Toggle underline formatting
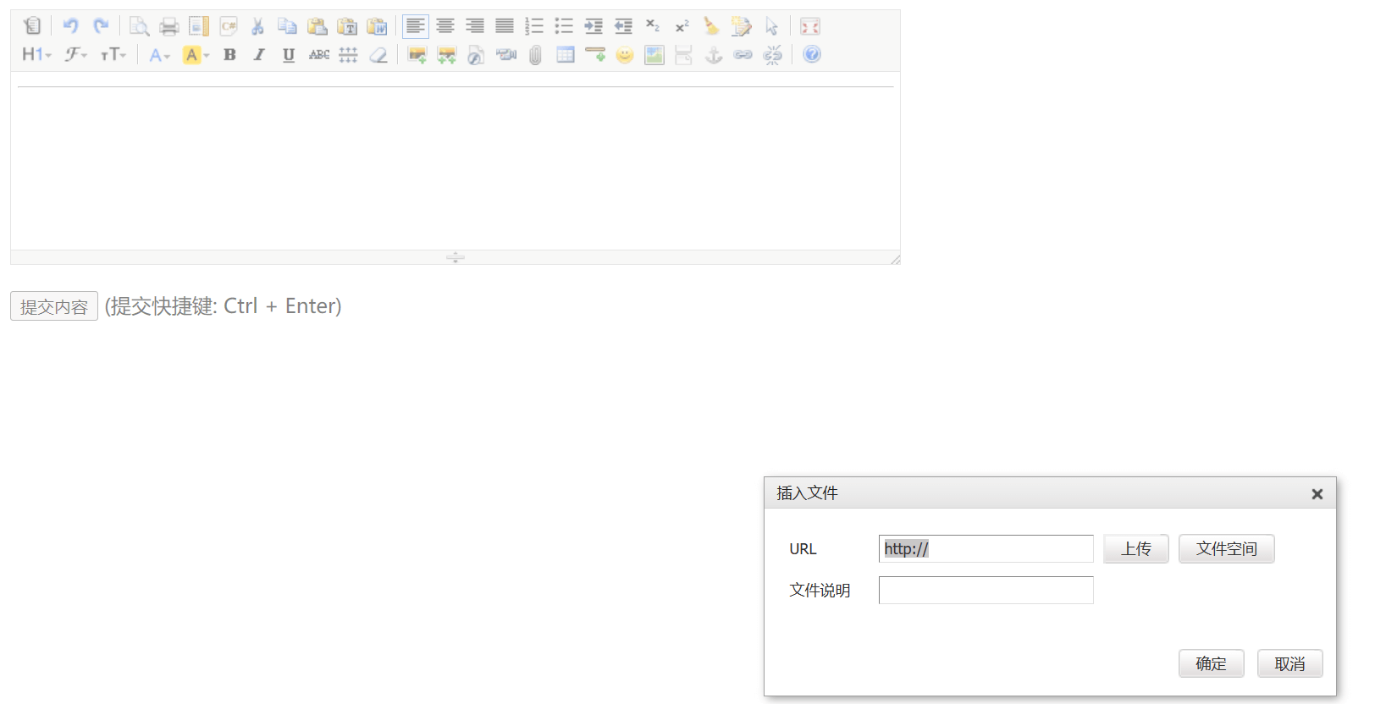Image resolution: width=1386 pixels, height=704 pixels. (x=289, y=54)
